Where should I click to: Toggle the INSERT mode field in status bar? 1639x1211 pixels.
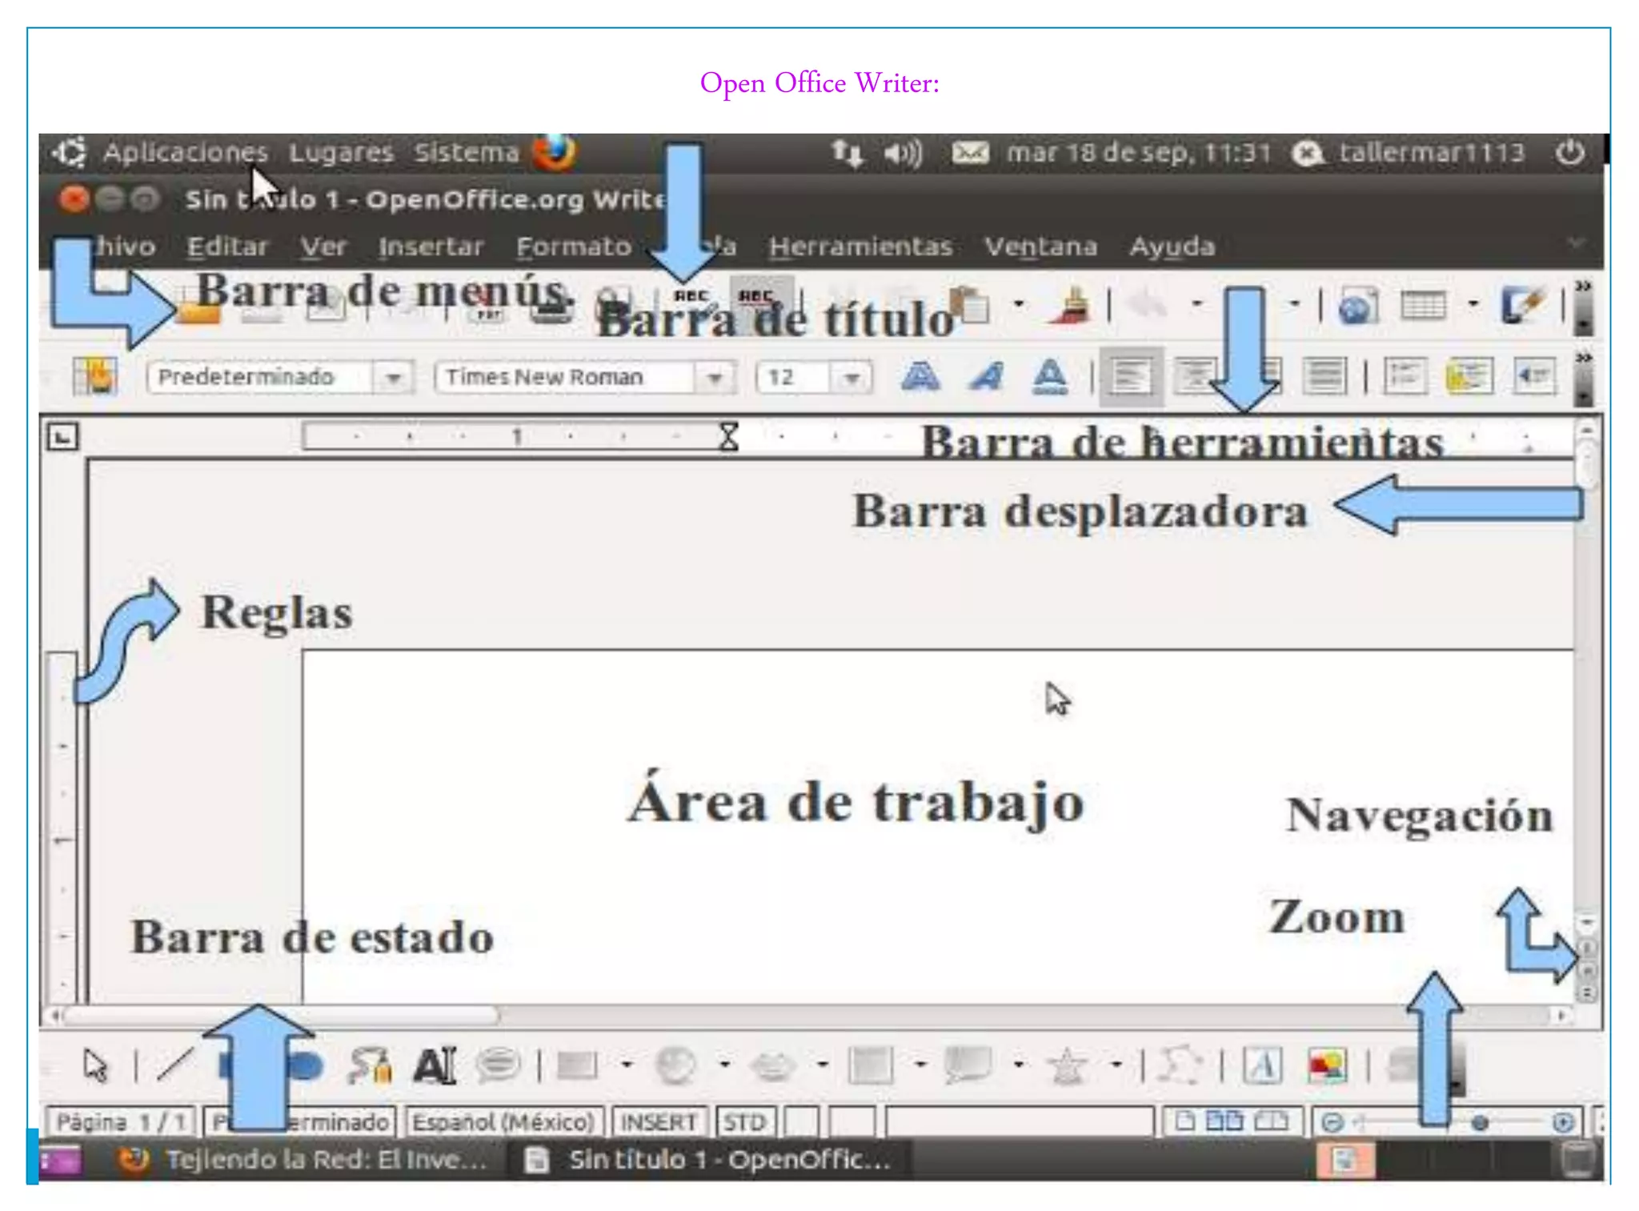659,1122
